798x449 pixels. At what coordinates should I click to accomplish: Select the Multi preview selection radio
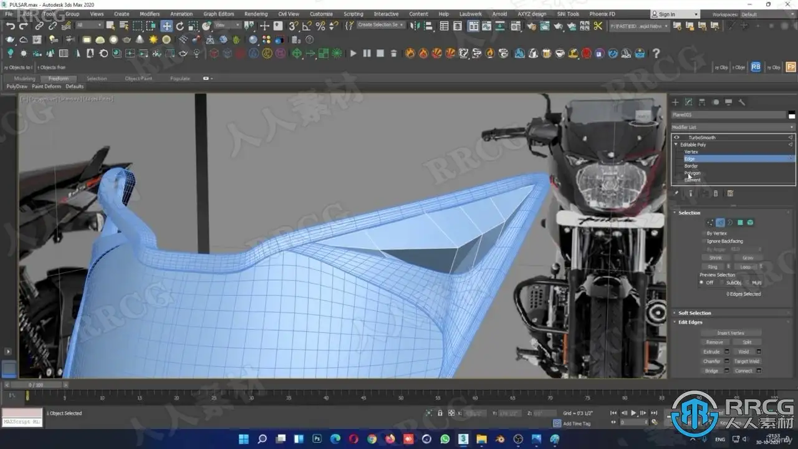(747, 282)
